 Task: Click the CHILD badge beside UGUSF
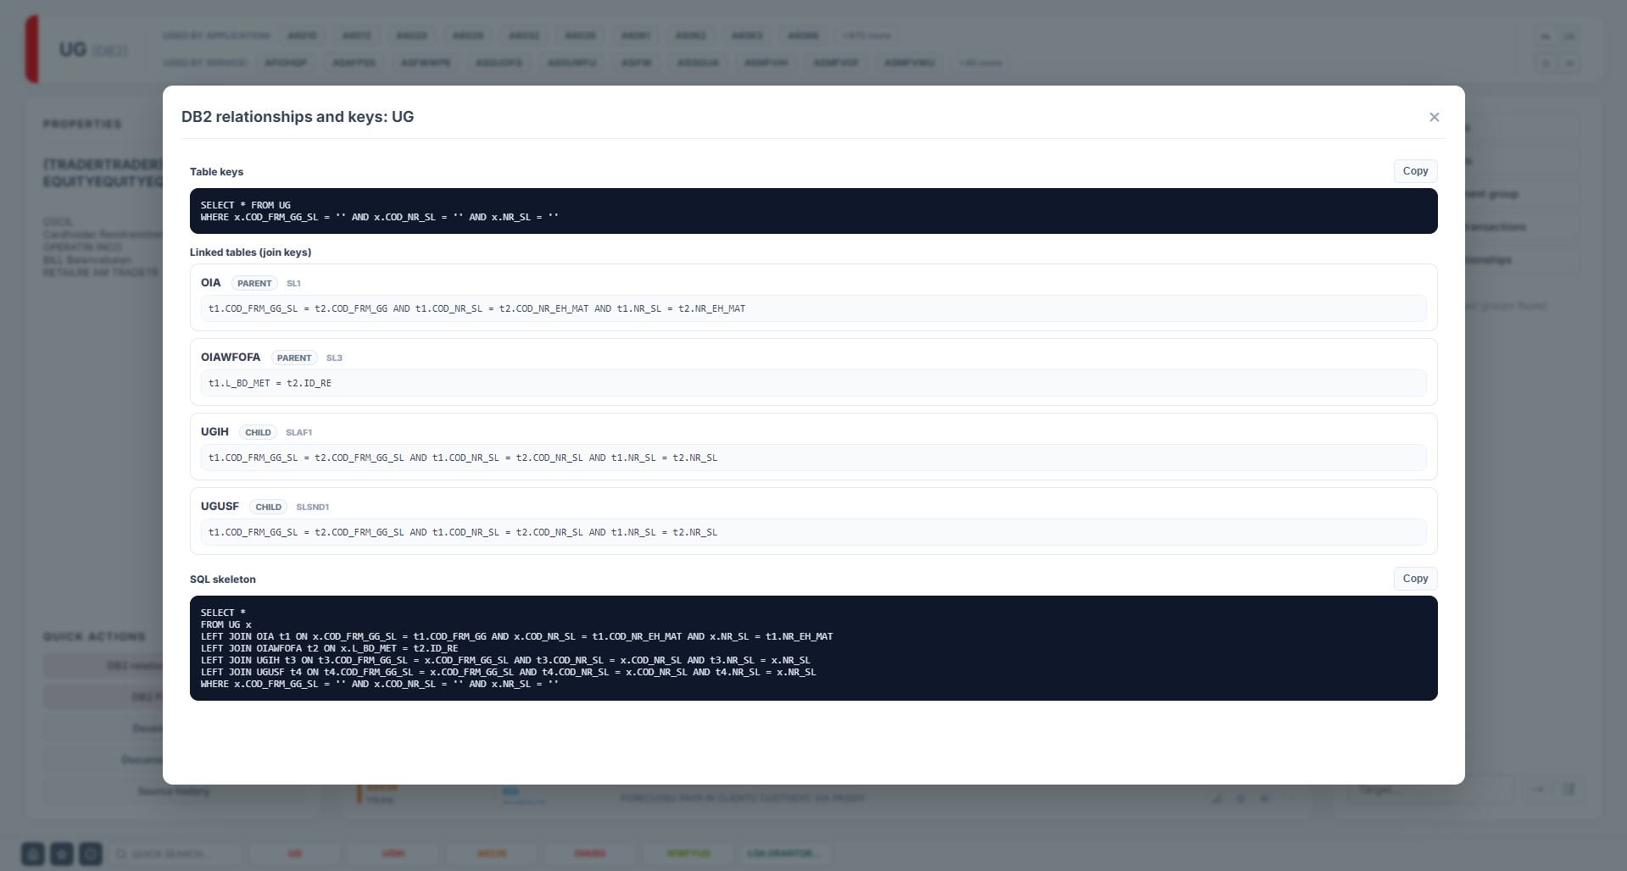(x=268, y=507)
